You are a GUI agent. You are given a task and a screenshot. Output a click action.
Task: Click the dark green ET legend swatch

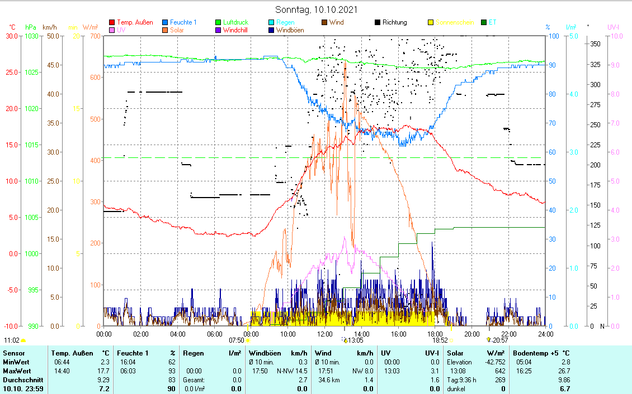[484, 22]
